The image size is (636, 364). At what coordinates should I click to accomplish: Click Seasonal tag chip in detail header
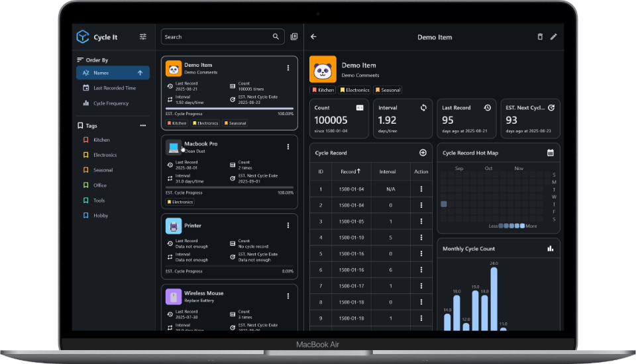[388, 90]
